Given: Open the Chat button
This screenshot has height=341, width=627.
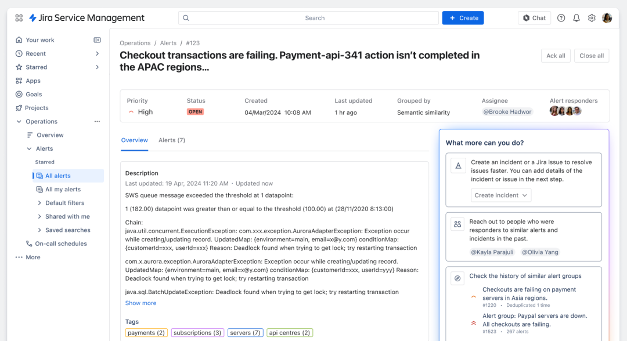Looking at the screenshot, I should (x=534, y=18).
